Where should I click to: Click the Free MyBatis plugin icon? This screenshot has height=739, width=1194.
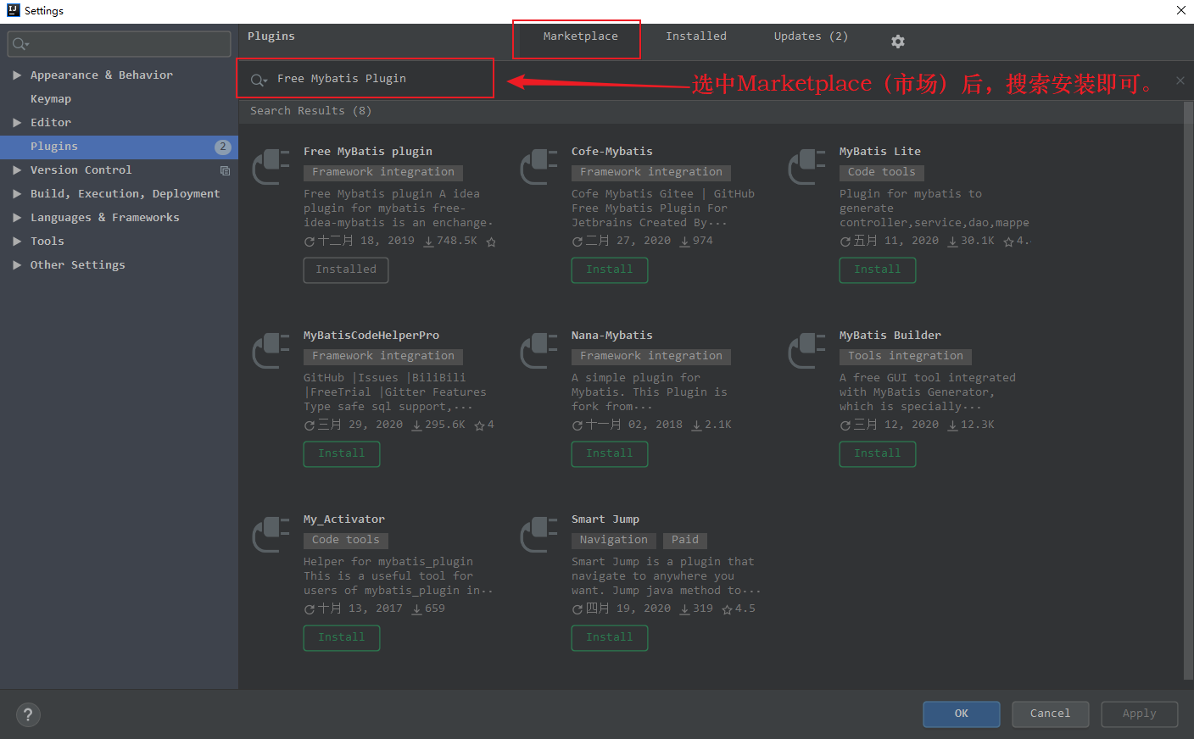(271, 166)
